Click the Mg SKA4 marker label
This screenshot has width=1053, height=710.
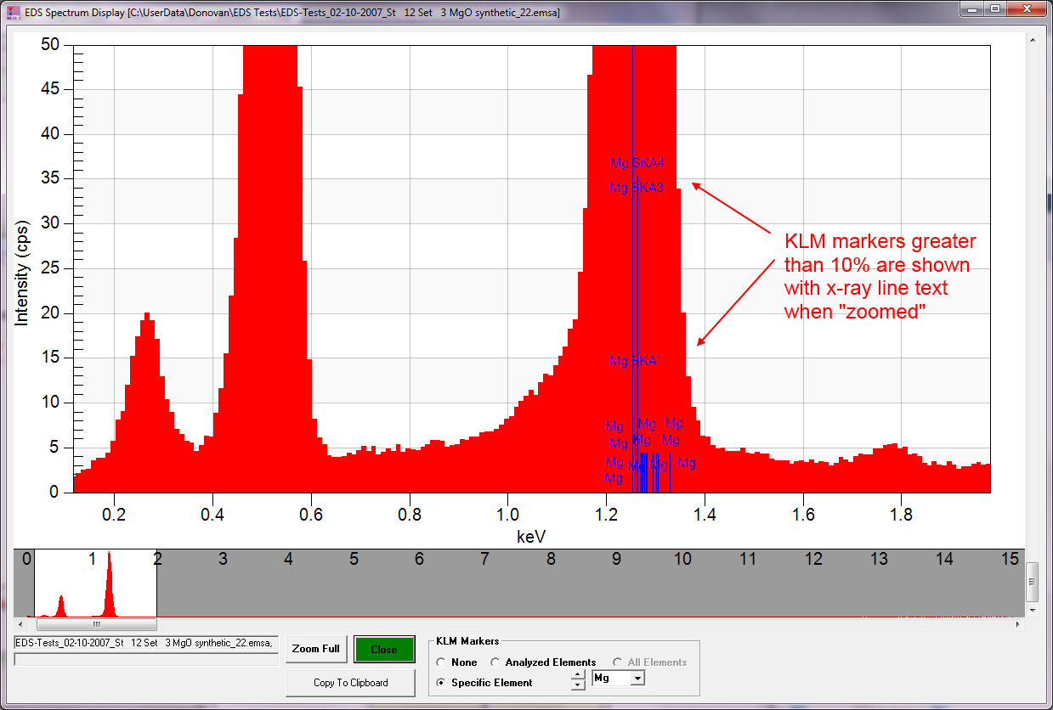coord(637,163)
